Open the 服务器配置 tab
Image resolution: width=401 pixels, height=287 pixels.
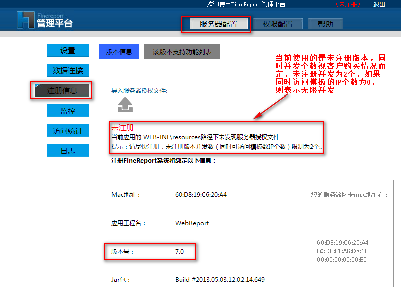218,24
